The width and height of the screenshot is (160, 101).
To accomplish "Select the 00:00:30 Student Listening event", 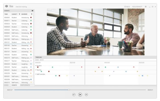I will [x=18, y=27].
